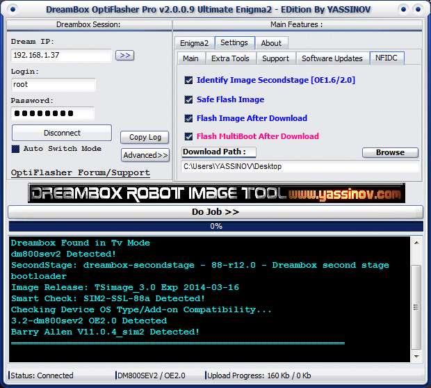The width and height of the screenshot is (431, 388).
Task: Click 'Image Release: TSimage_3.0' log line
Action: pyautogui.click(x=125, y=287)
